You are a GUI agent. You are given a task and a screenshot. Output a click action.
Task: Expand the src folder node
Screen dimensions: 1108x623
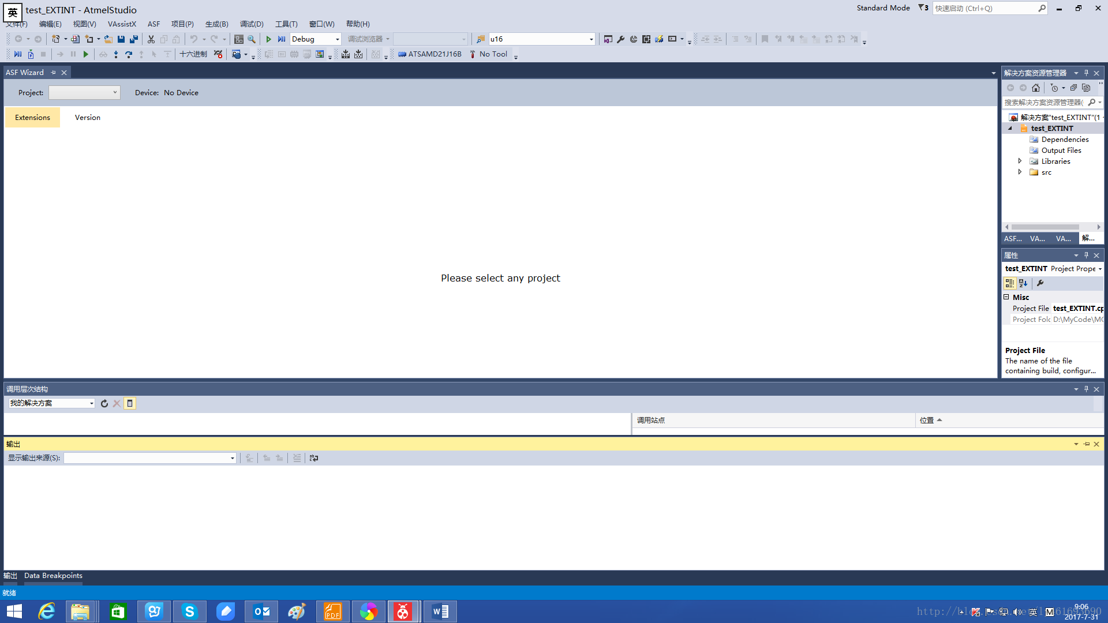[1020, 172]
